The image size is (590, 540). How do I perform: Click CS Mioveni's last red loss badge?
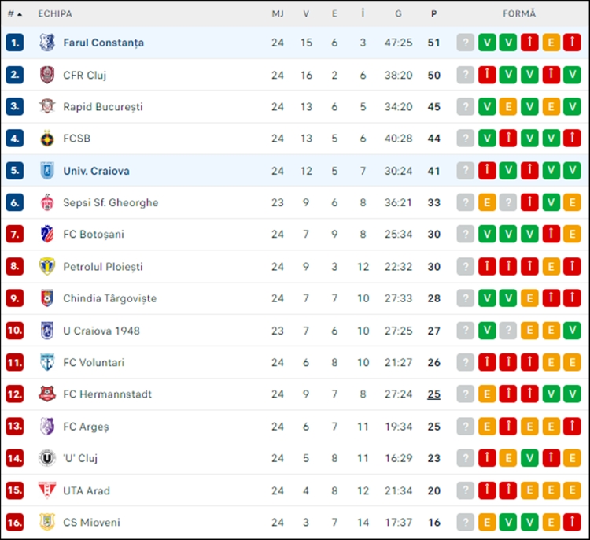coord(572,523)
